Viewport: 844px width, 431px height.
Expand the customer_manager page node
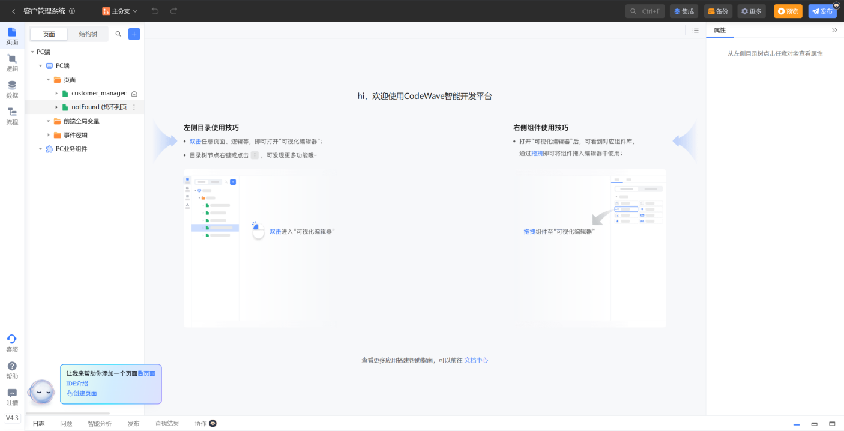[57, 93]
